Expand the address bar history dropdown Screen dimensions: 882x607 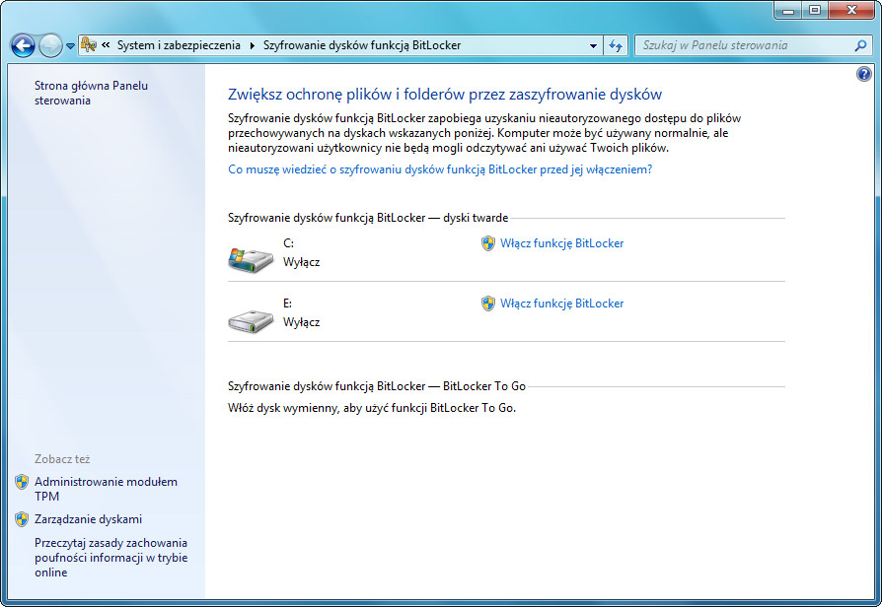point(593,45)
